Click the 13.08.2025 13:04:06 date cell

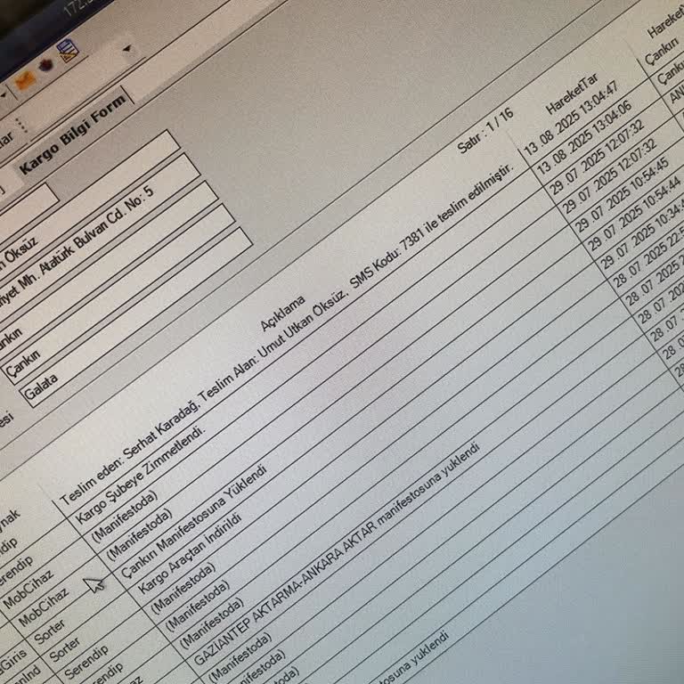pyautogui.click(x=584, y=138)
